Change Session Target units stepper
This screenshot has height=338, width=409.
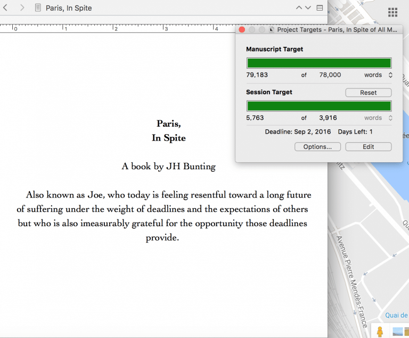pyautogui.click(x=390, y=118)
